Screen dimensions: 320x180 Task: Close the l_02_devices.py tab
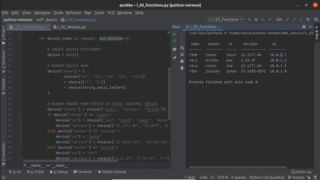click(88, 27)
